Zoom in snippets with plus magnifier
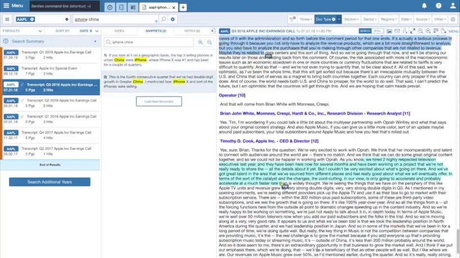460x258 pixels. coord(200,42)
